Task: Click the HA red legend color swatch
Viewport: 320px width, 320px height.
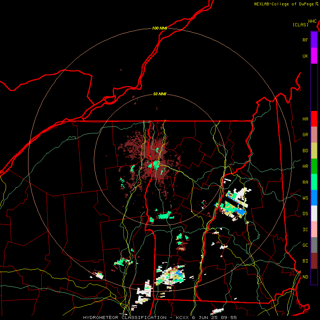Action: coord(314,119)
